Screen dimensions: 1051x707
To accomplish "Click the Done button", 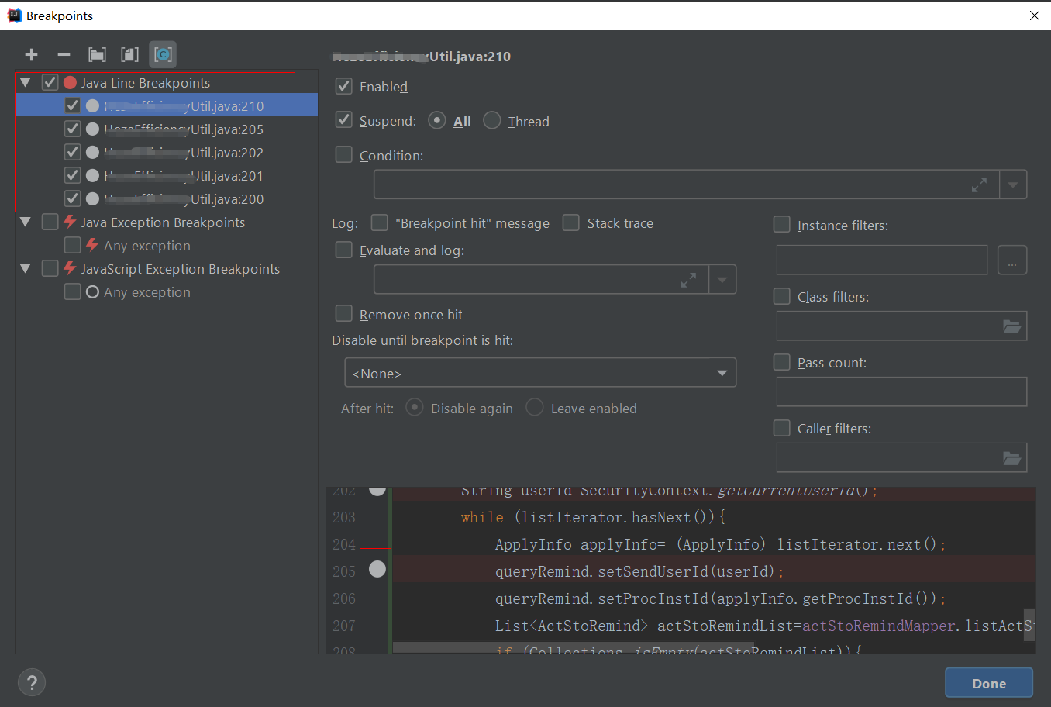I will point(989,683).
